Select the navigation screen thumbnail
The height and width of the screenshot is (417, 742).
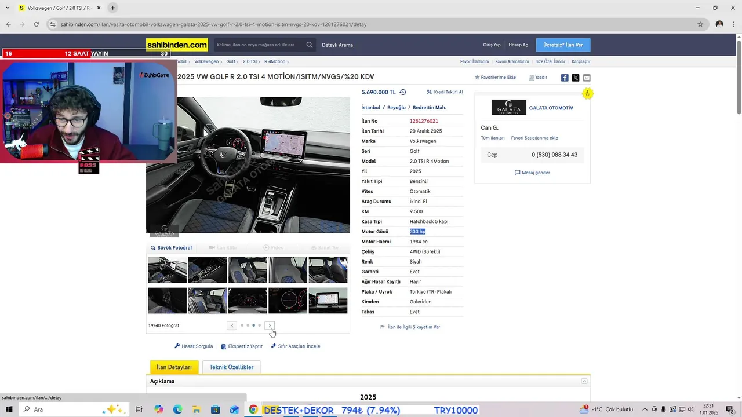pyautogui.click(x=328, y=301)
